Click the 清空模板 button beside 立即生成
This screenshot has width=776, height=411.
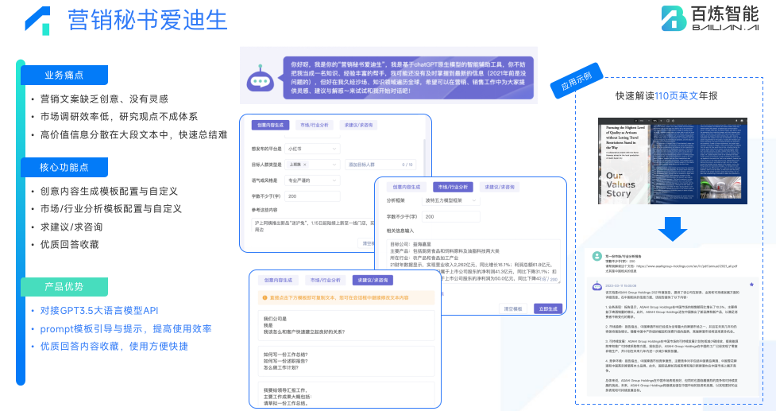[513, 308]
